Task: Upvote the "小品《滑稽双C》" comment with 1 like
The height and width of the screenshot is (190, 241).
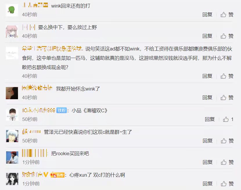Action: coord(228,119)
